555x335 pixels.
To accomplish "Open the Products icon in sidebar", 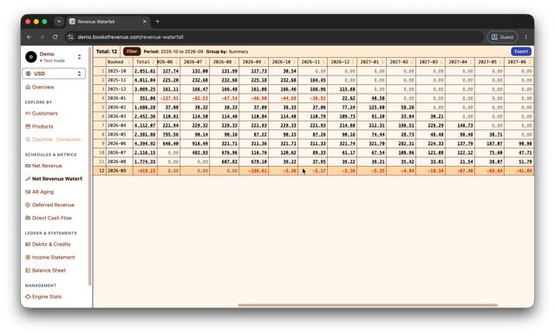I will [28, 127].
